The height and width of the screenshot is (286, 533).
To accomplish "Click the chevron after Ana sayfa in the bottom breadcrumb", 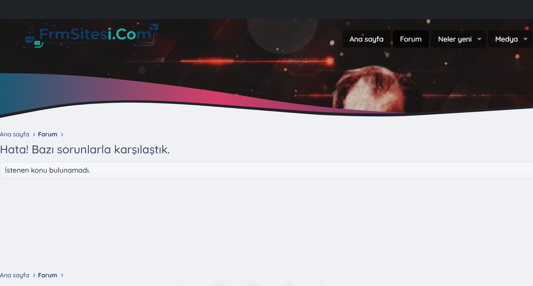I will [x=34, y=275].
